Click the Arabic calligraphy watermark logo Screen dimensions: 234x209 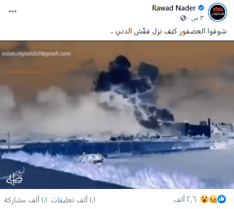point(15,177)
